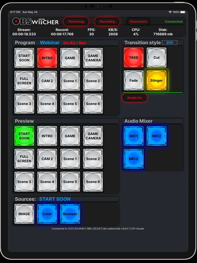Switch Program to Scene 2
197x263 pixels.
(93, 81)
